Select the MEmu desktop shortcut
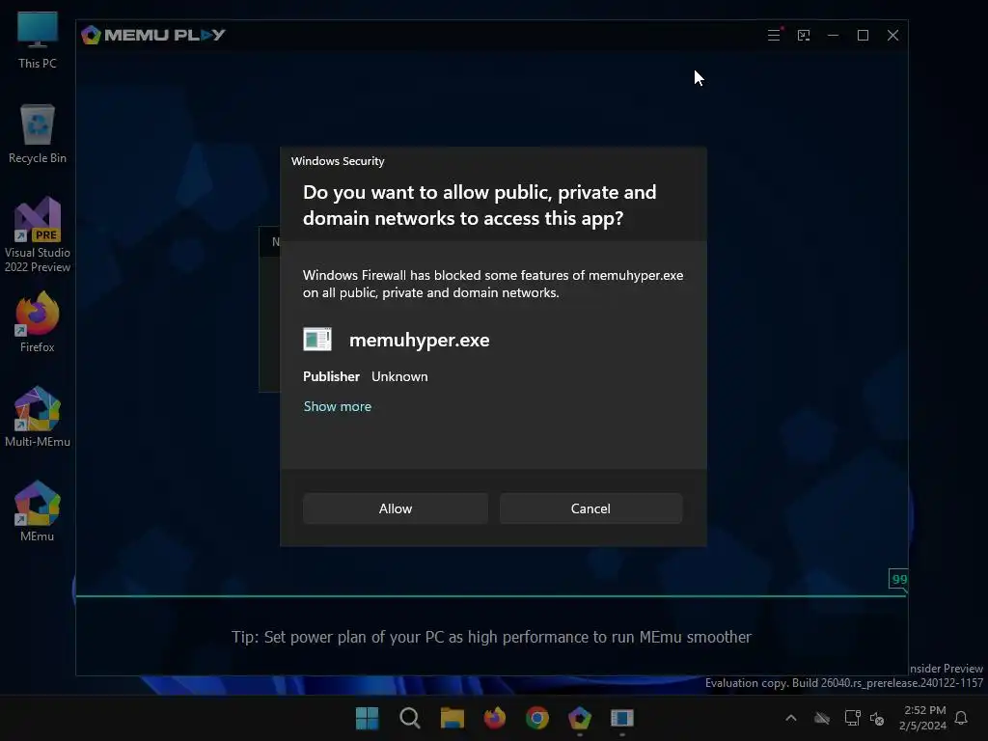988x741 pixels. [38, 511]
